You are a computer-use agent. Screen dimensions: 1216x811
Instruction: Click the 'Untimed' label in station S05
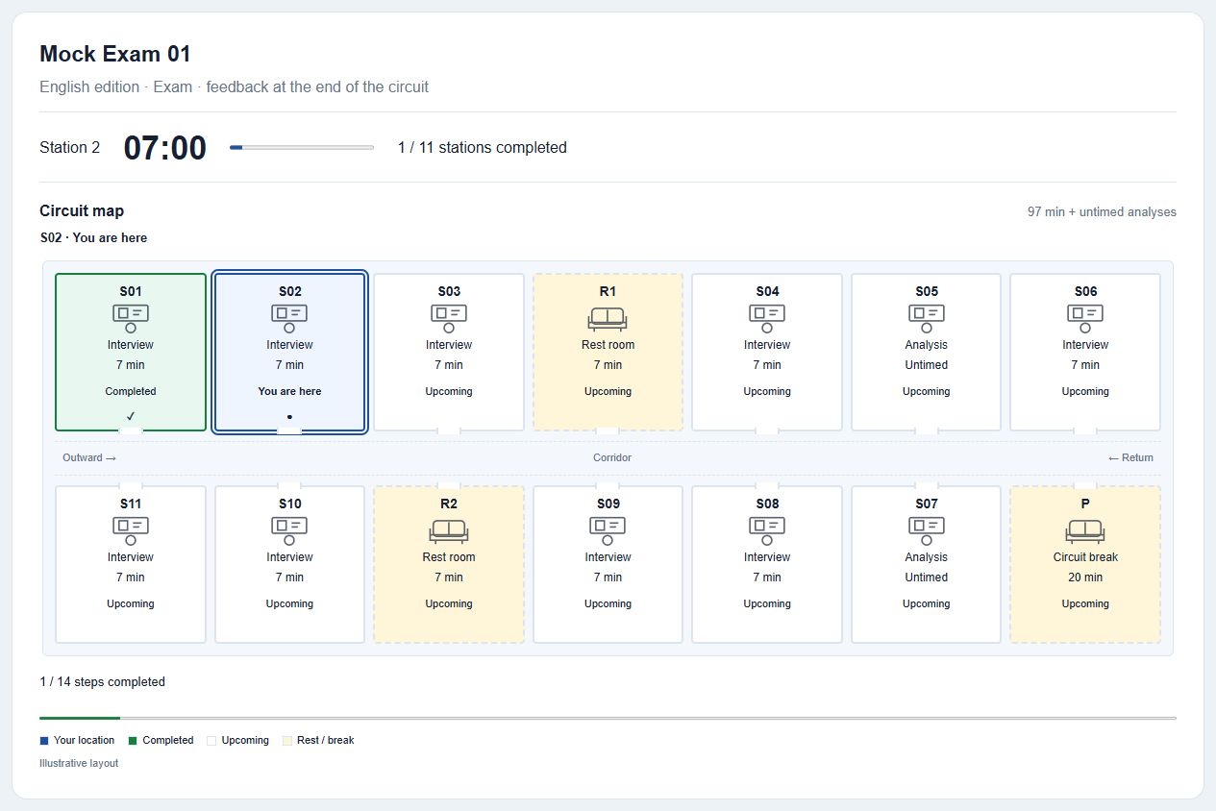coord(927,365)
